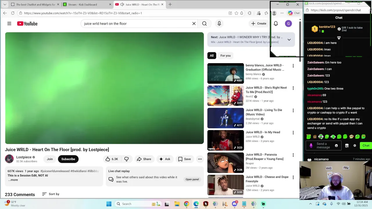This screenshot has height=209, width=372.
Task: Open options for Living To Die video
Action: tap(293, 111)
